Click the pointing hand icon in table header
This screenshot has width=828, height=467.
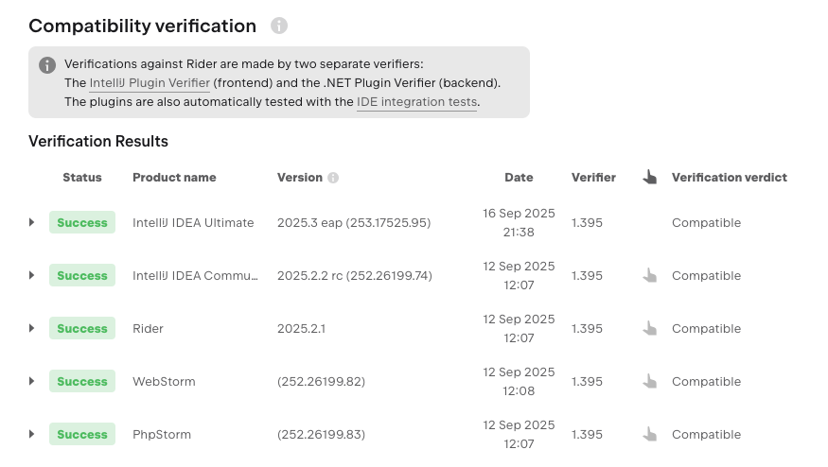(x=649, y=178)
